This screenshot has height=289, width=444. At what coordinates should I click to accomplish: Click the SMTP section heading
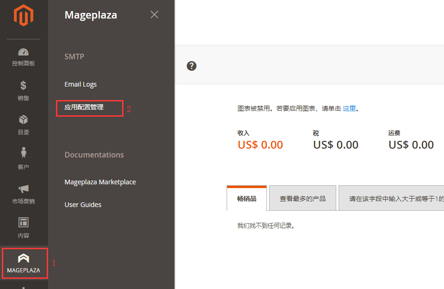point(74,57)
